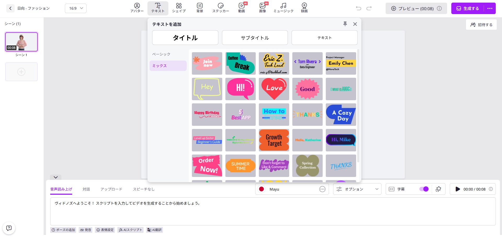The image size is (502, 237).
Task: Play the scene audio preview
Action: pyautogui.click(x=458, y=189)
